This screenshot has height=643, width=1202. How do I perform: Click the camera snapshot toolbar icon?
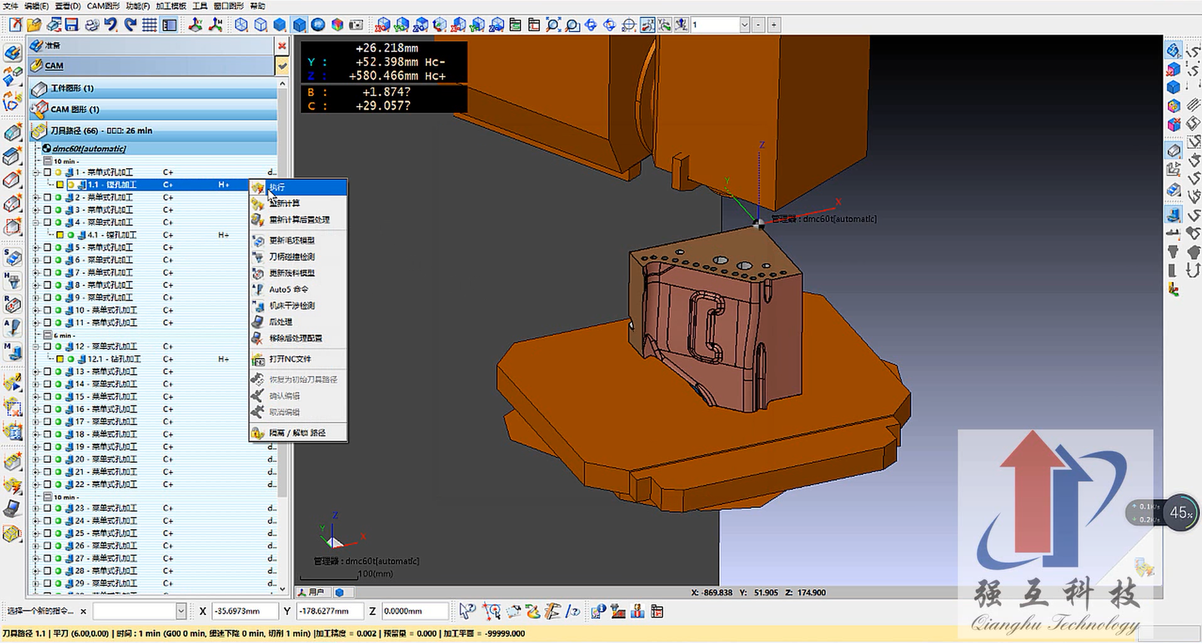pyautogui.click(x=356, y=25)
